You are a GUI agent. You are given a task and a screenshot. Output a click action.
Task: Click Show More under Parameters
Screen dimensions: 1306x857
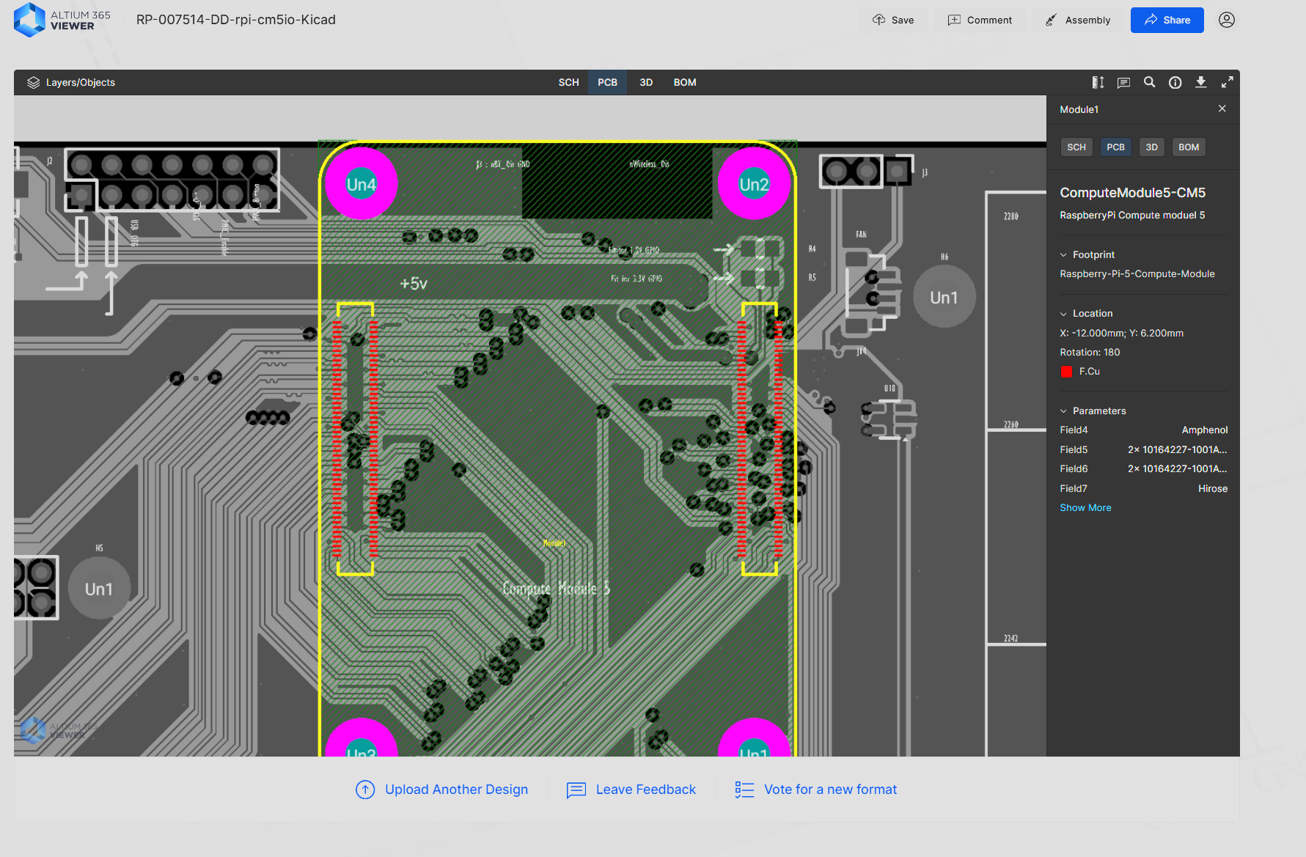click(1085, 508)
